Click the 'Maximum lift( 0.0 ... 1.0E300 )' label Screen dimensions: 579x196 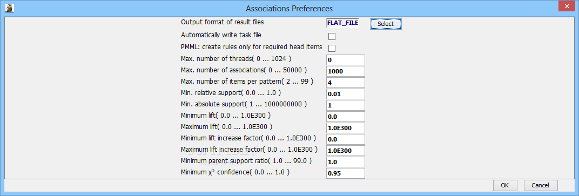point(227,126)
